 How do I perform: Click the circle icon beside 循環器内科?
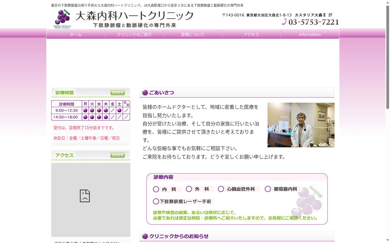(x=268, y=189)
